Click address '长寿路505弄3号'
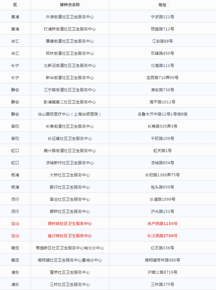The height and width of the screenshot is (290, 216). (162, 126)
